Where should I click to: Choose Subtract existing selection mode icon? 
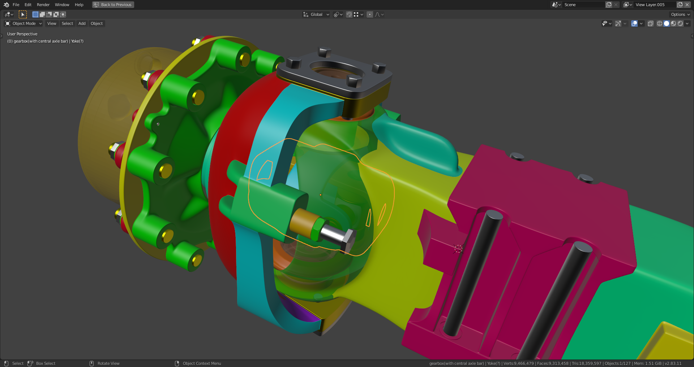49,14
